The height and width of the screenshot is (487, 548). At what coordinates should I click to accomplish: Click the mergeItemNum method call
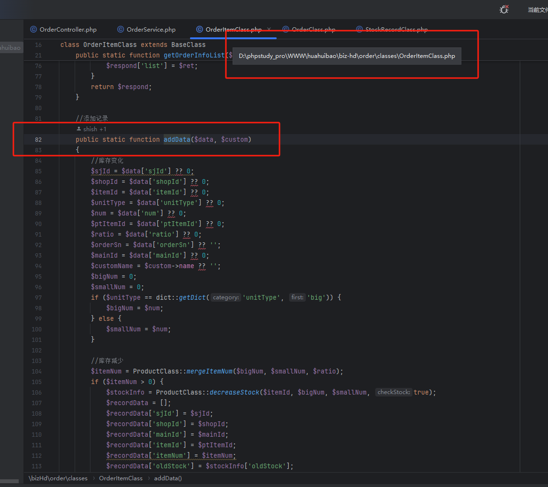(209, 371)
